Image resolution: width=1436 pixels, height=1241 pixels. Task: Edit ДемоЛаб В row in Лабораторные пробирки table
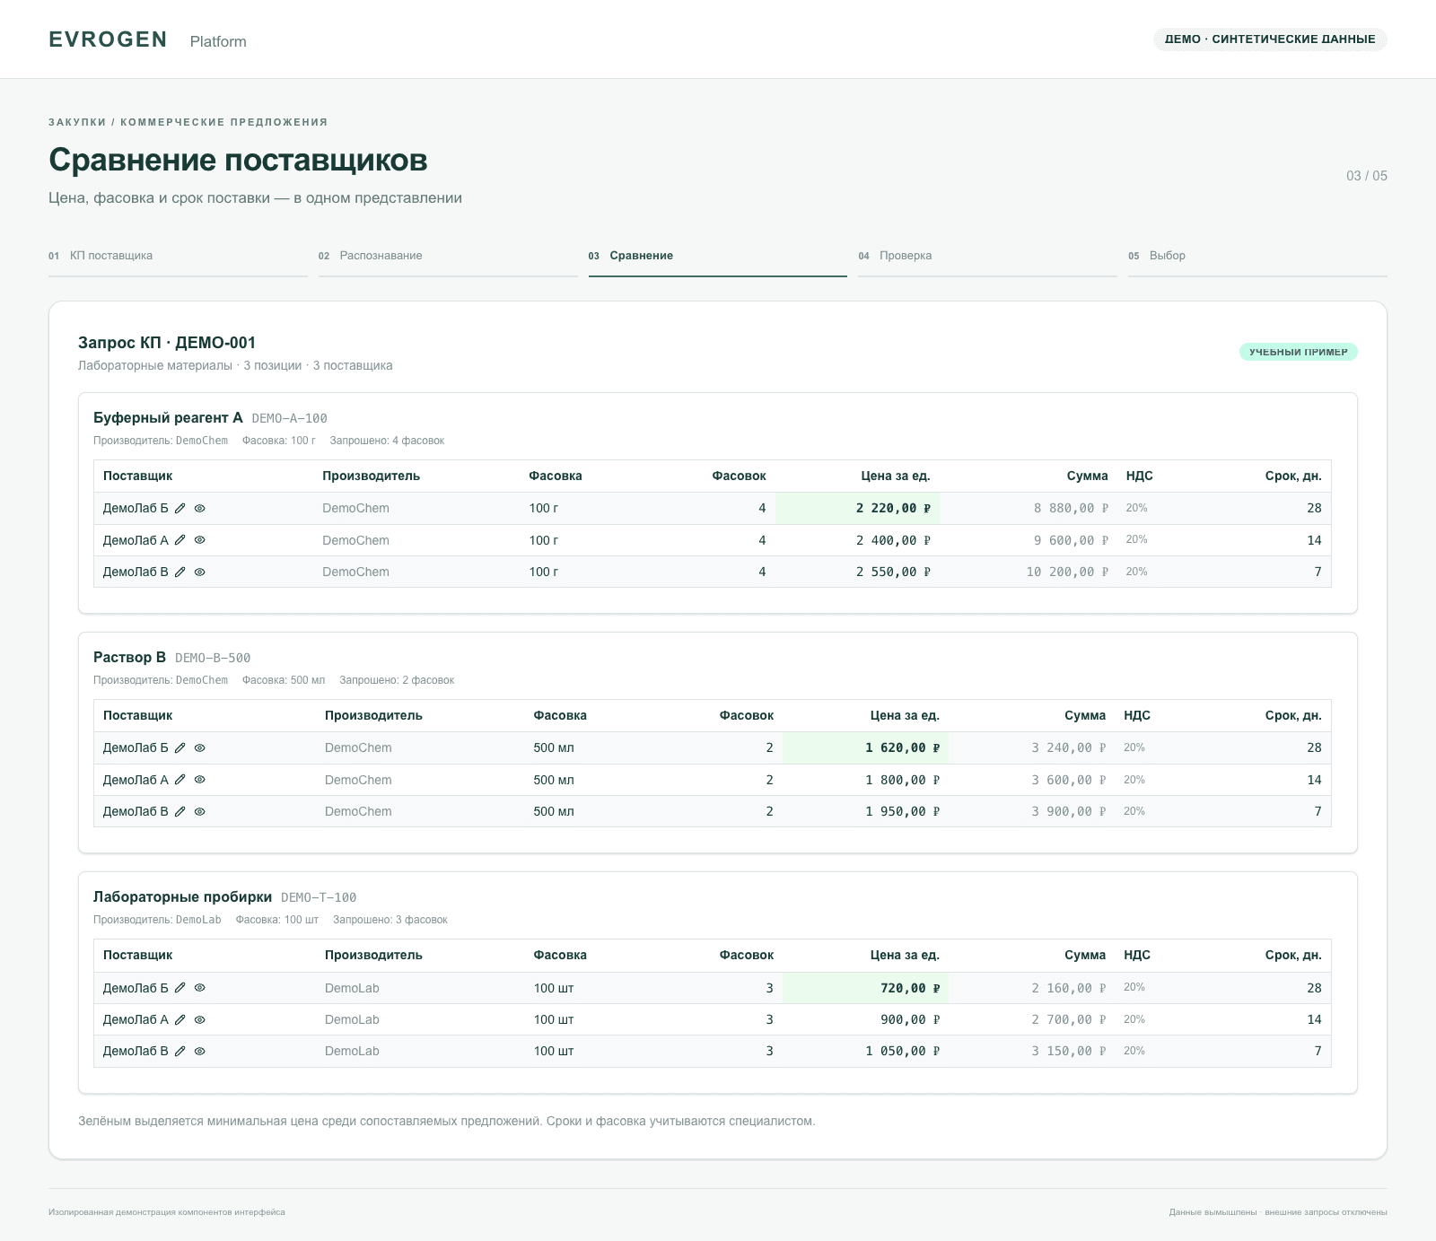[179, 1051]
